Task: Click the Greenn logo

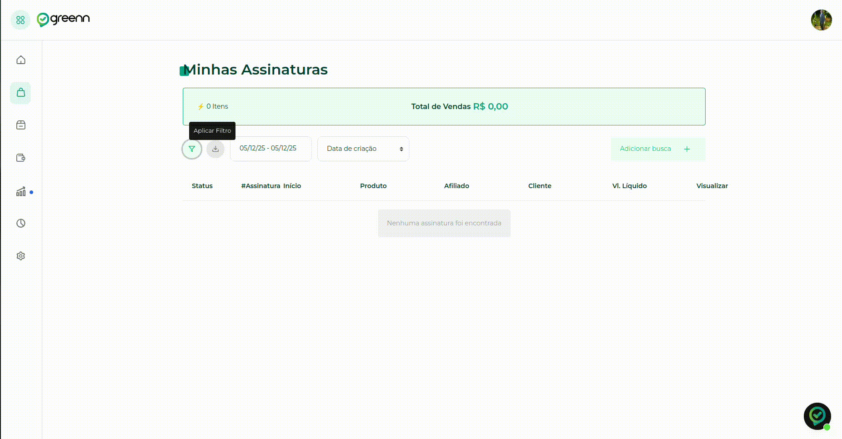Action: [x=63, y=20]
